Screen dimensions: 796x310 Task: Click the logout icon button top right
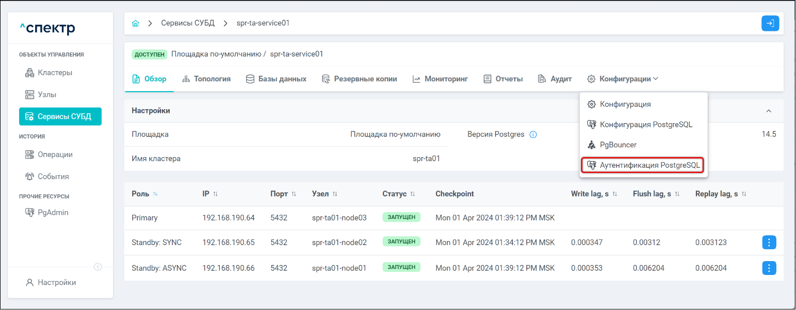point(770,24)
